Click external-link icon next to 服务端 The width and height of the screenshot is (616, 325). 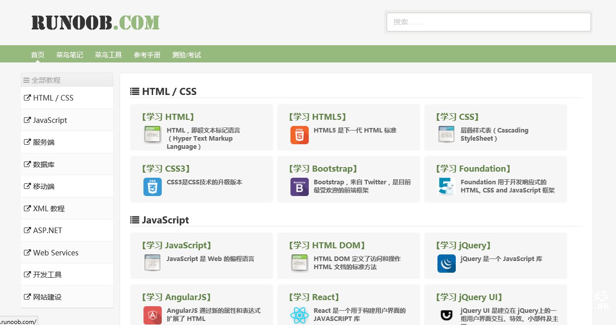pos(27,142)
